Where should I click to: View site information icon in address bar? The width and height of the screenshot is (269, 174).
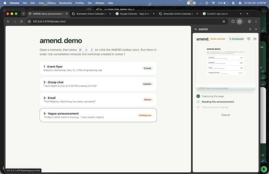[29, 22]
